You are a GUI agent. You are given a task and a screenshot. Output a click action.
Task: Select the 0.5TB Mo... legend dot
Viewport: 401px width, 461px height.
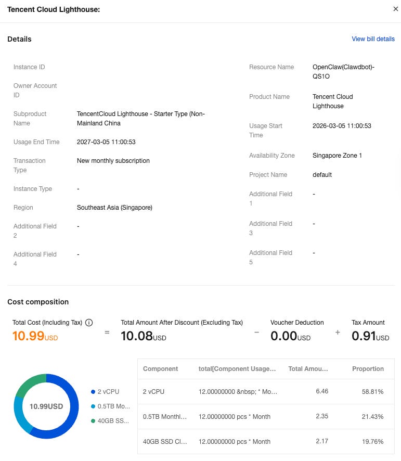pos(93,406)
